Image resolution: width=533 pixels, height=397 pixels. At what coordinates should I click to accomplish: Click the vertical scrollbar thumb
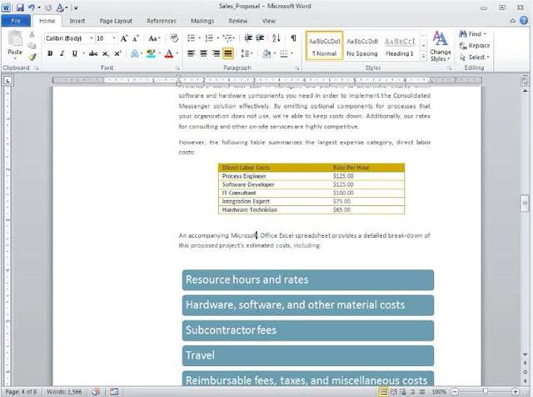point(525,204)
